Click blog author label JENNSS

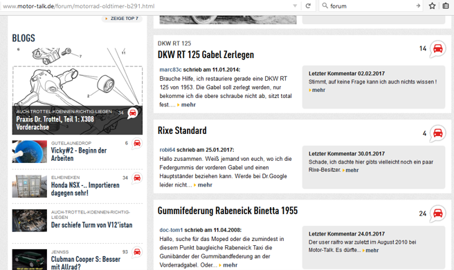pos(60,252)
